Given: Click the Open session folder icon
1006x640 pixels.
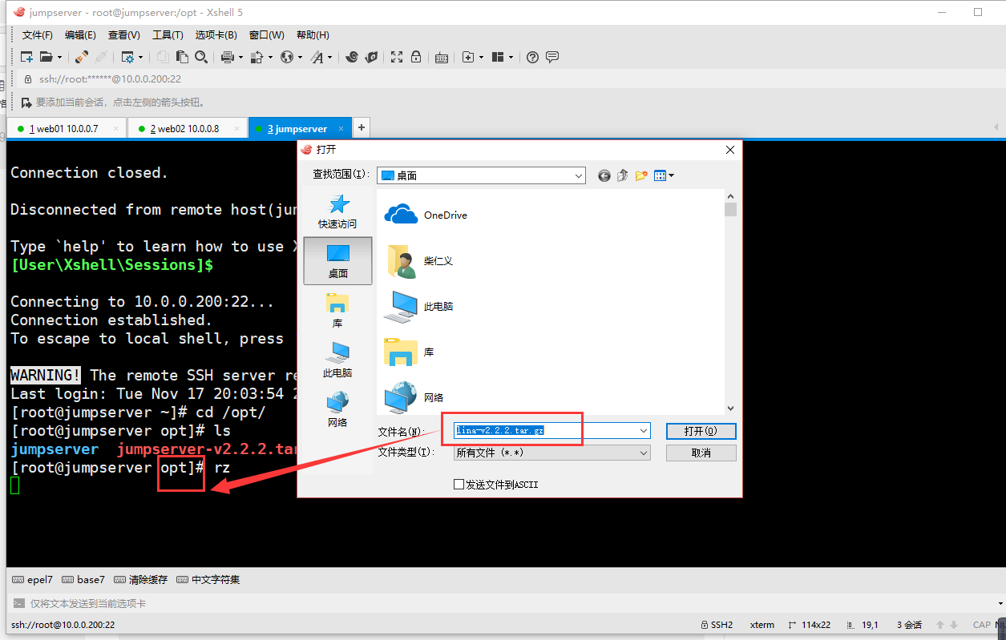Looking at the screenshot, I should click(46, 57).
